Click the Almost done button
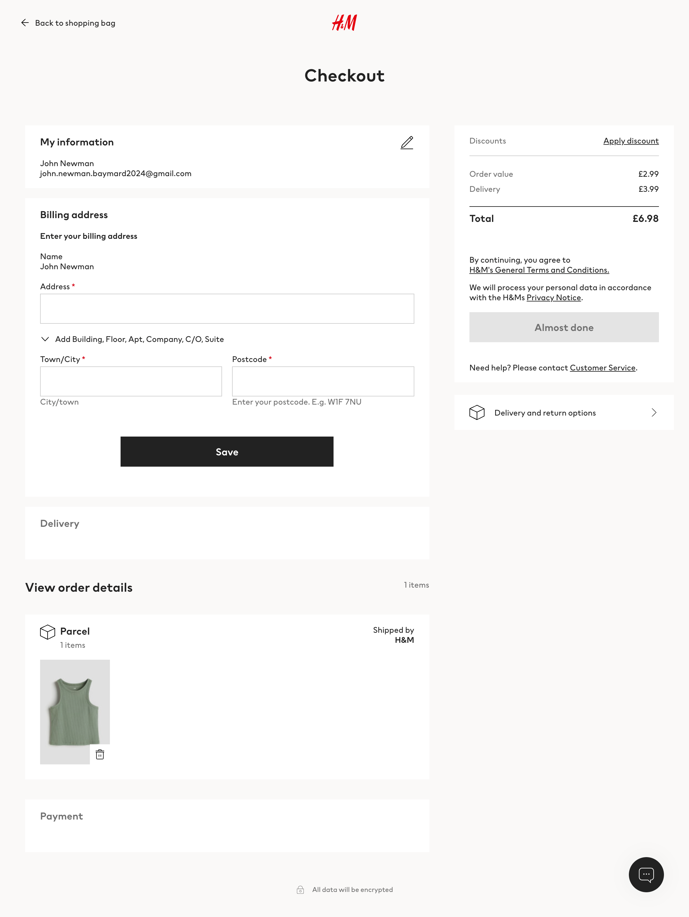Viewport: 689px width, 917px height. click(x=563, y=327)
